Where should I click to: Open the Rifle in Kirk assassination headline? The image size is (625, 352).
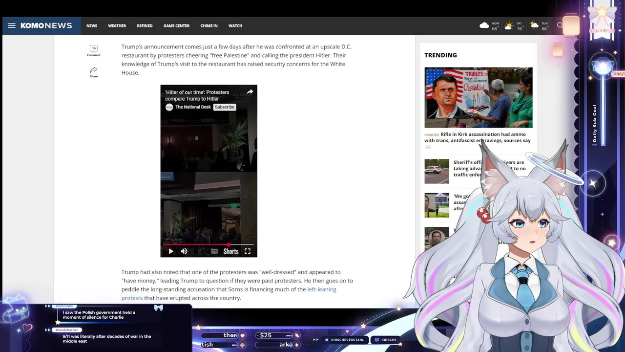[477, 137]
